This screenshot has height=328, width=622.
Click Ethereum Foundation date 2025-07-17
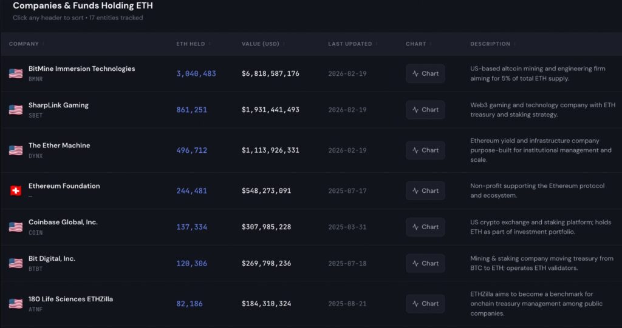[347, 190]
